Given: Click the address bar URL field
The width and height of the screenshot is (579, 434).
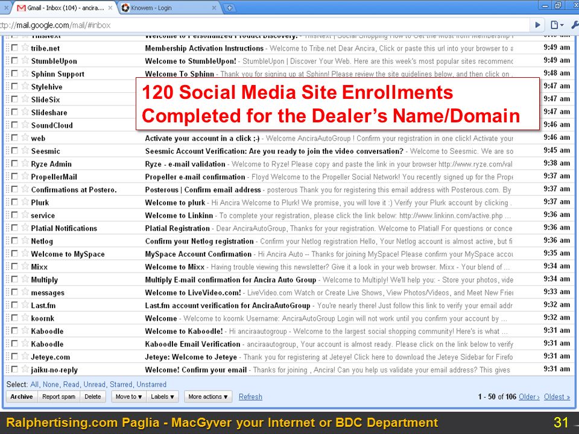Looking at the screenshot, I should coord(264,25).
